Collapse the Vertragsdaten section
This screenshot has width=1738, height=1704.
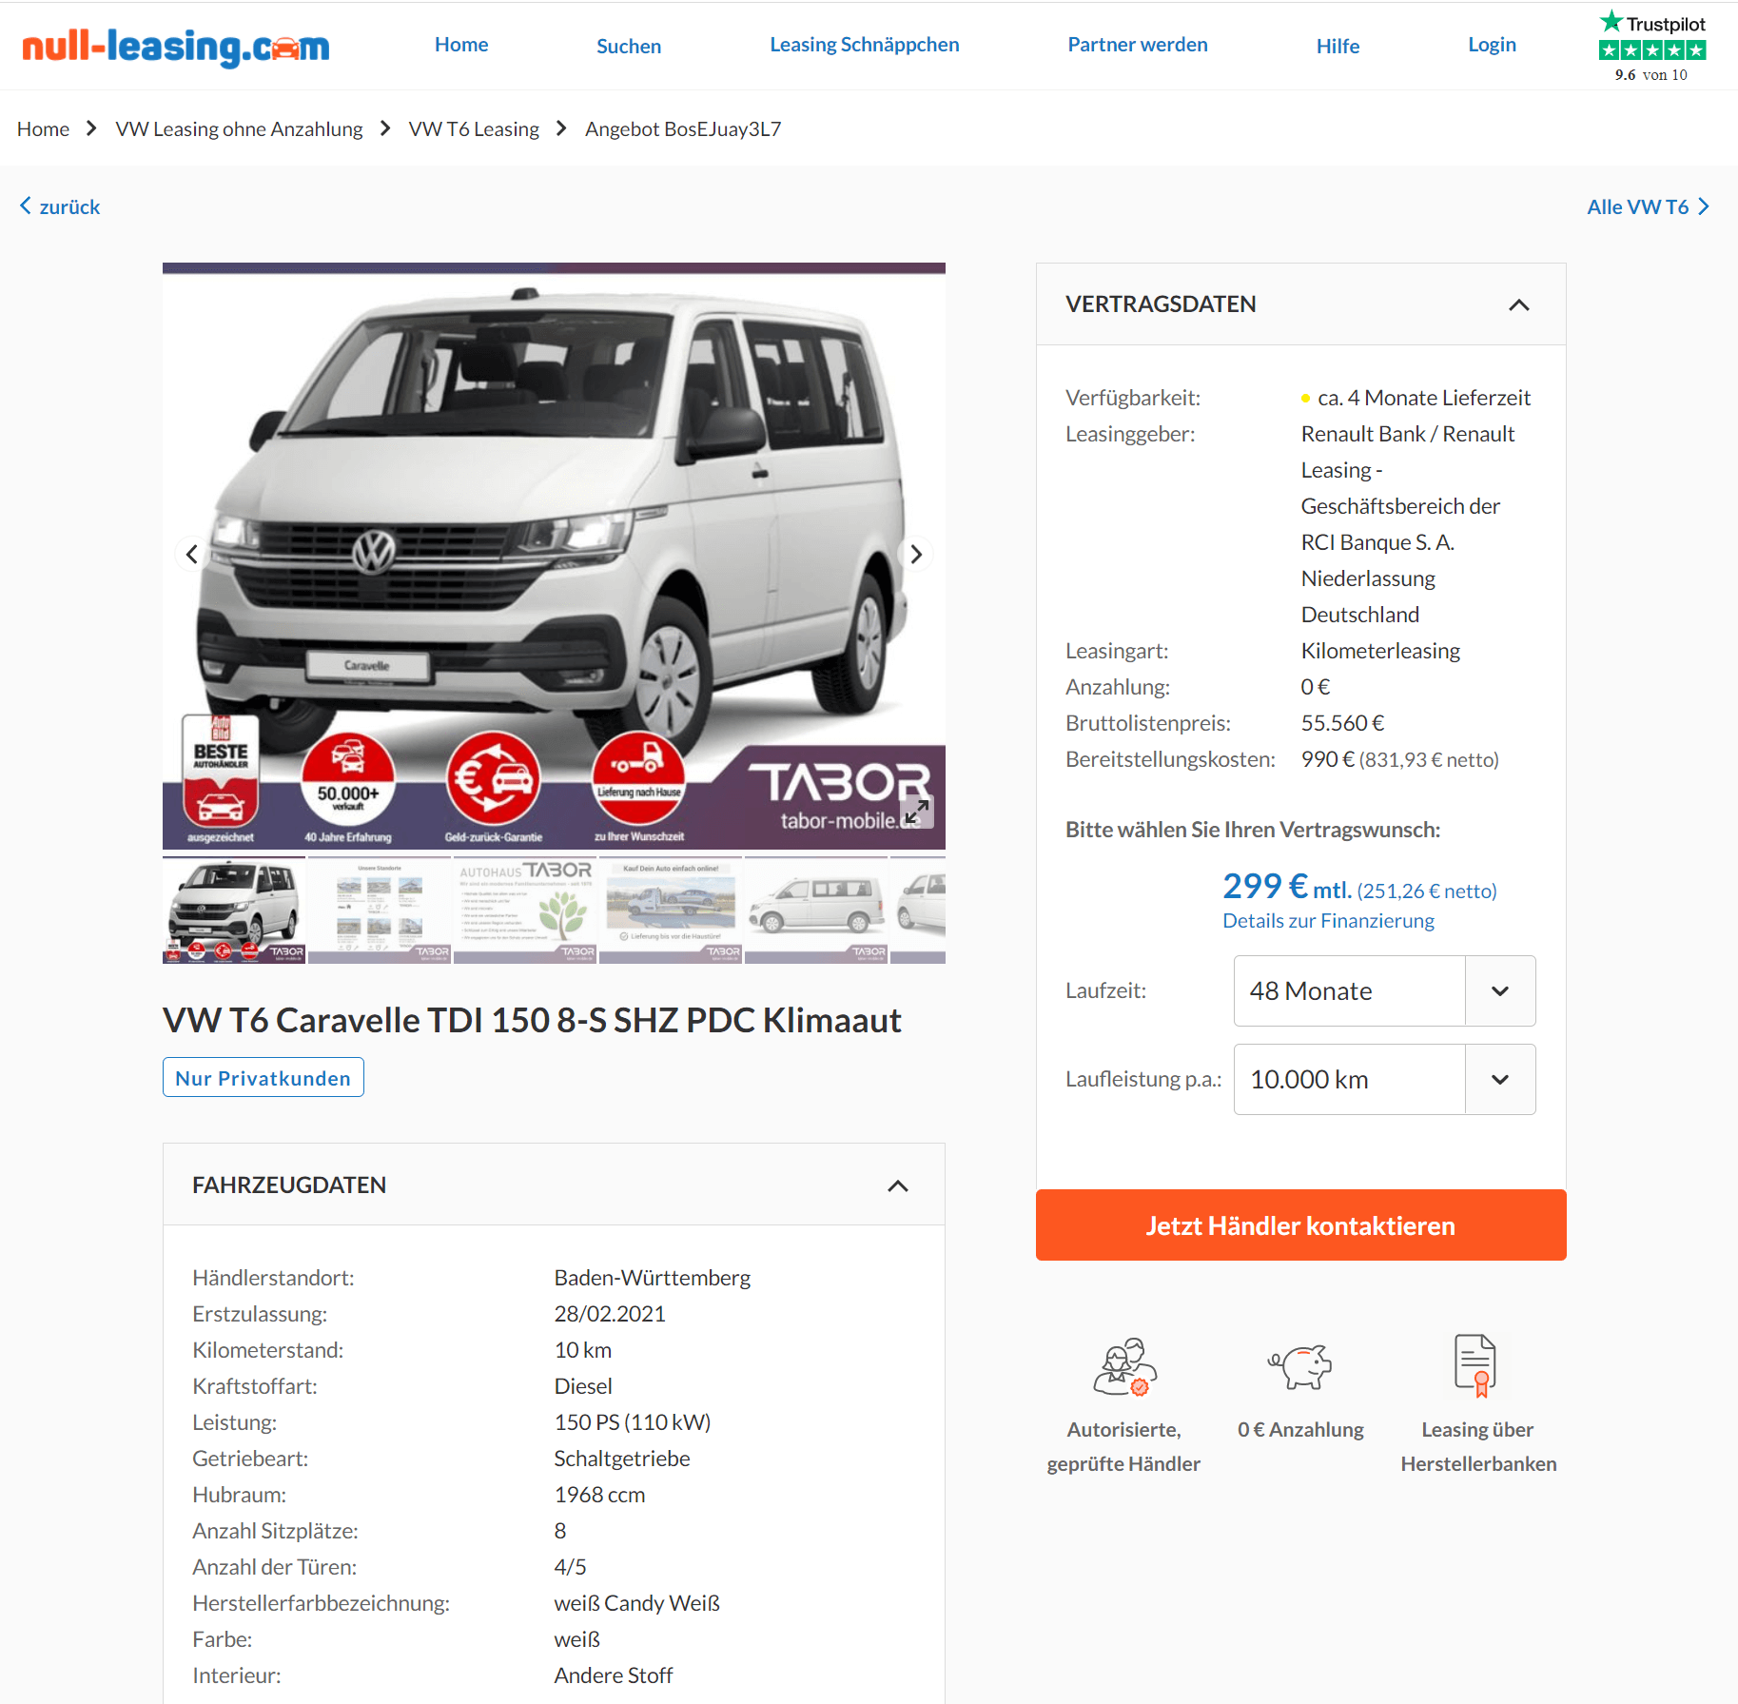[1519, 304]
